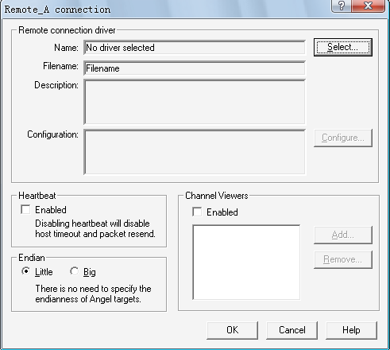Open Help for this dialog
The image size is (390, 350).
click(x=351, y=330)
